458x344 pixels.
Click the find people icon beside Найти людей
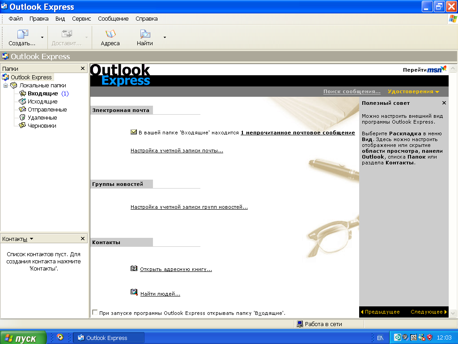point(134,292)
